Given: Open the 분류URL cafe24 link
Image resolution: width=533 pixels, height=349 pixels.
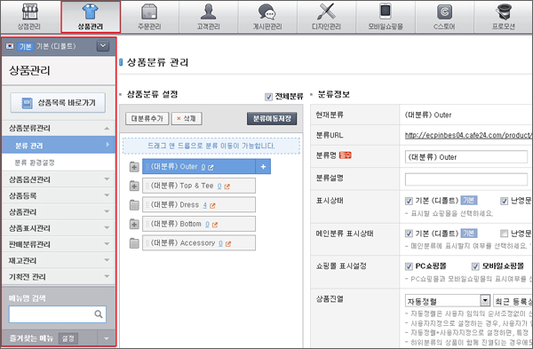Looking at the screenshot, I should click(468, 135).
